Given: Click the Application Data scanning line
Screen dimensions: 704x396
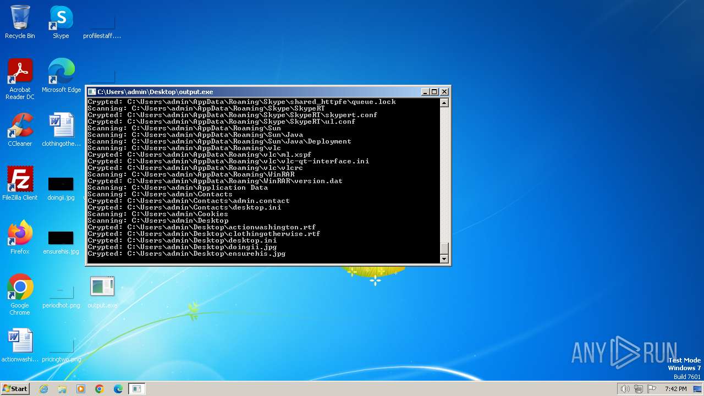Looking at the screenshot, I should [178, 188].
